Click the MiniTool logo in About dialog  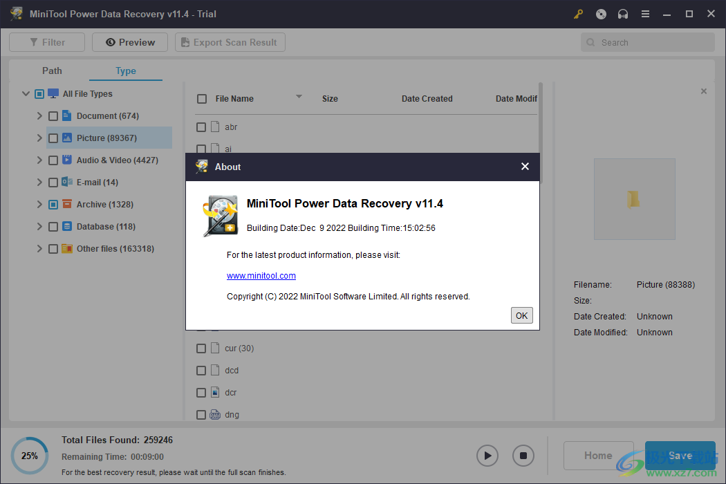coord(221,216)
